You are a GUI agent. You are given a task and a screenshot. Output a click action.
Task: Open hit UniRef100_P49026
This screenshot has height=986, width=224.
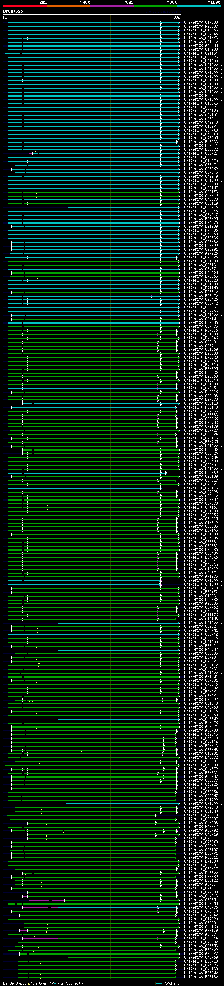[201, 392]
